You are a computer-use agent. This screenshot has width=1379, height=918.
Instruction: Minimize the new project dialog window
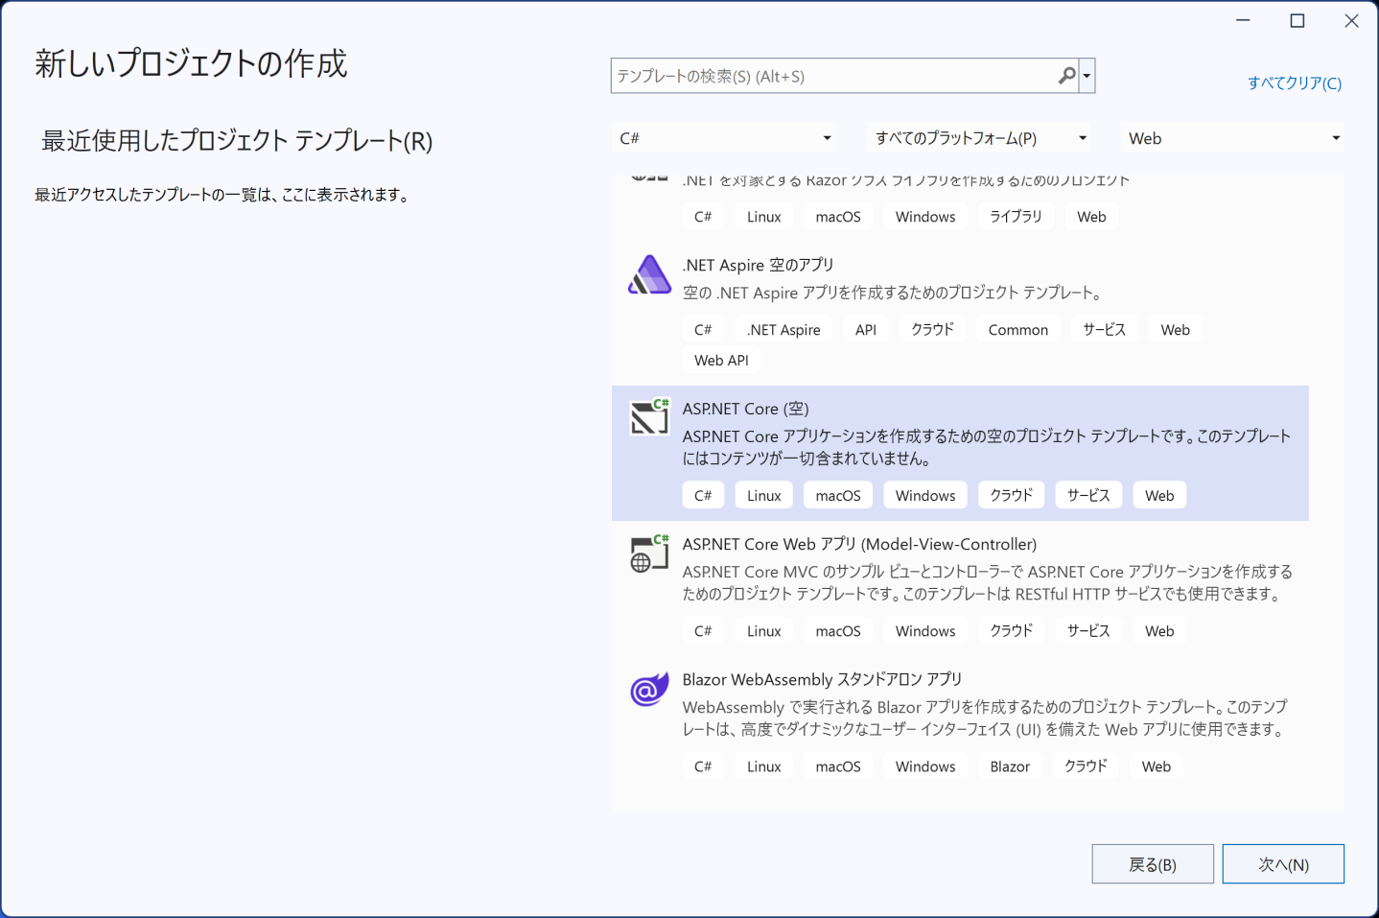[1243, 21]
